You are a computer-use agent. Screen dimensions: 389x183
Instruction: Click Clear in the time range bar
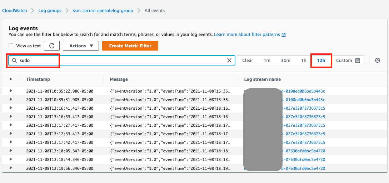point(248,60)
